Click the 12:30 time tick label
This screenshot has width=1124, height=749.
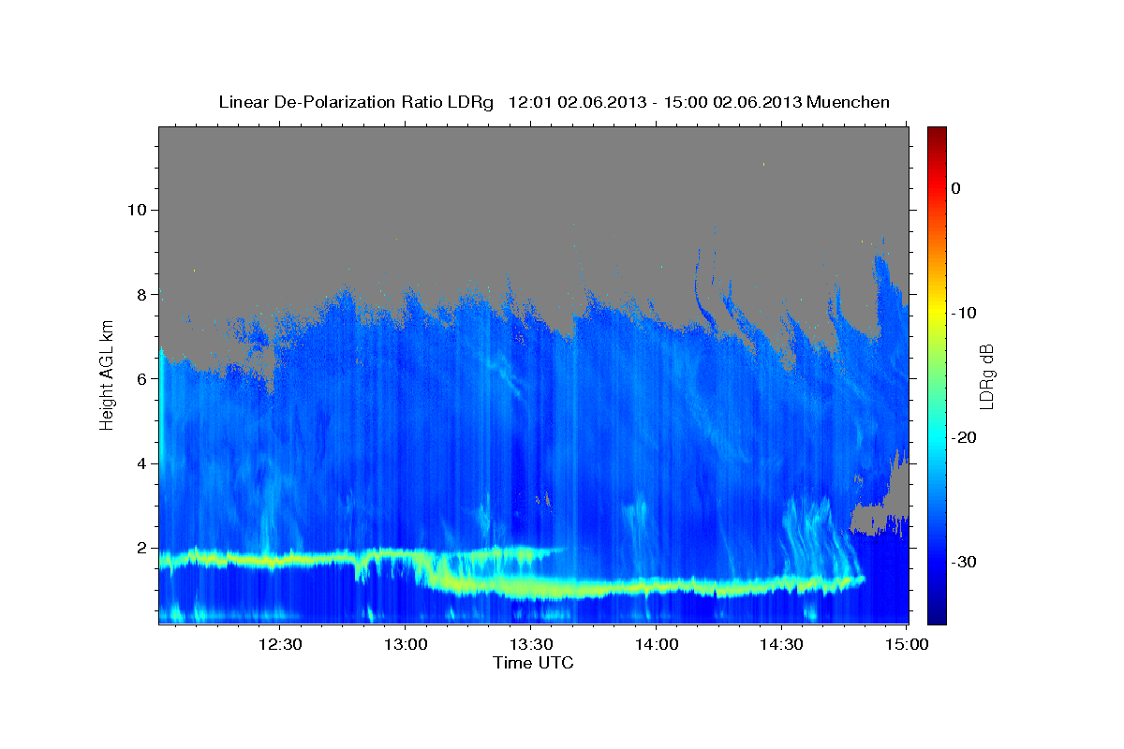280,644
